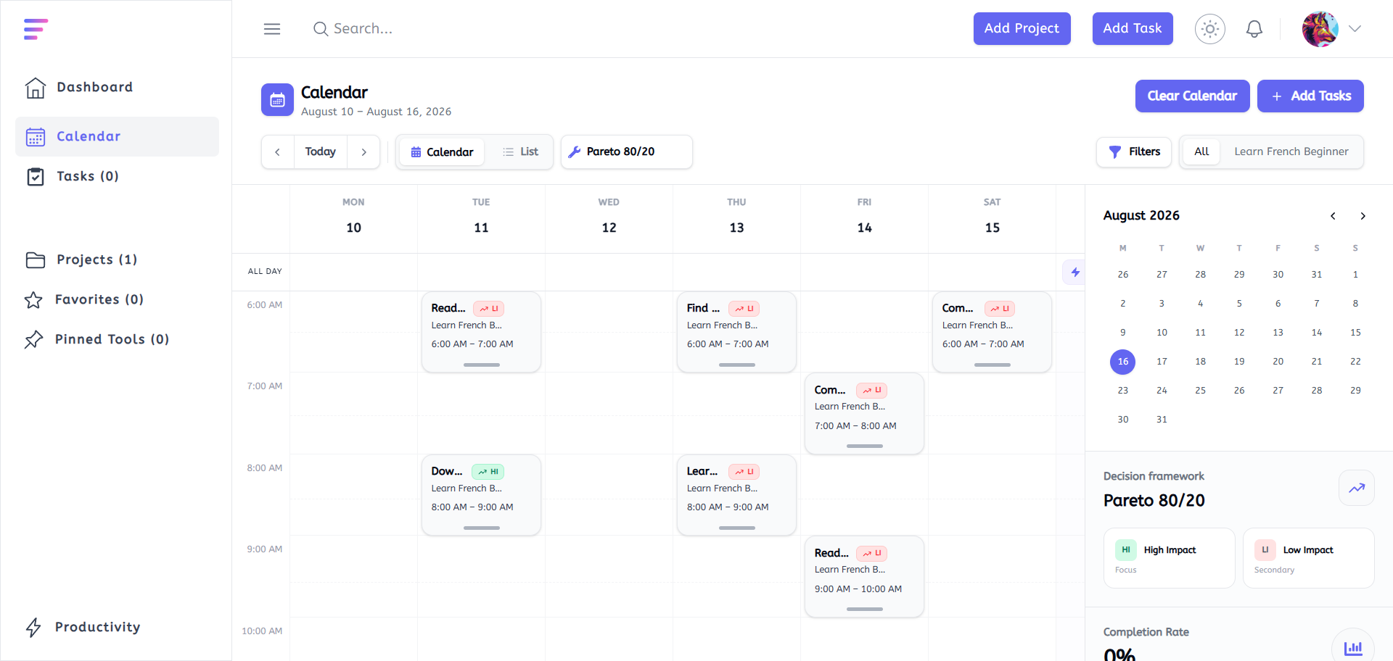The width and height of the screenshot is (1393, 661).
Task: Select August 16 in mini calendar
Action: (1122, 362)
